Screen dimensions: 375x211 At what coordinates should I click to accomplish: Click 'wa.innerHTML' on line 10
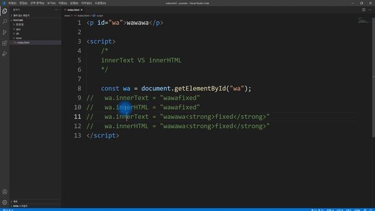(127, 107)
